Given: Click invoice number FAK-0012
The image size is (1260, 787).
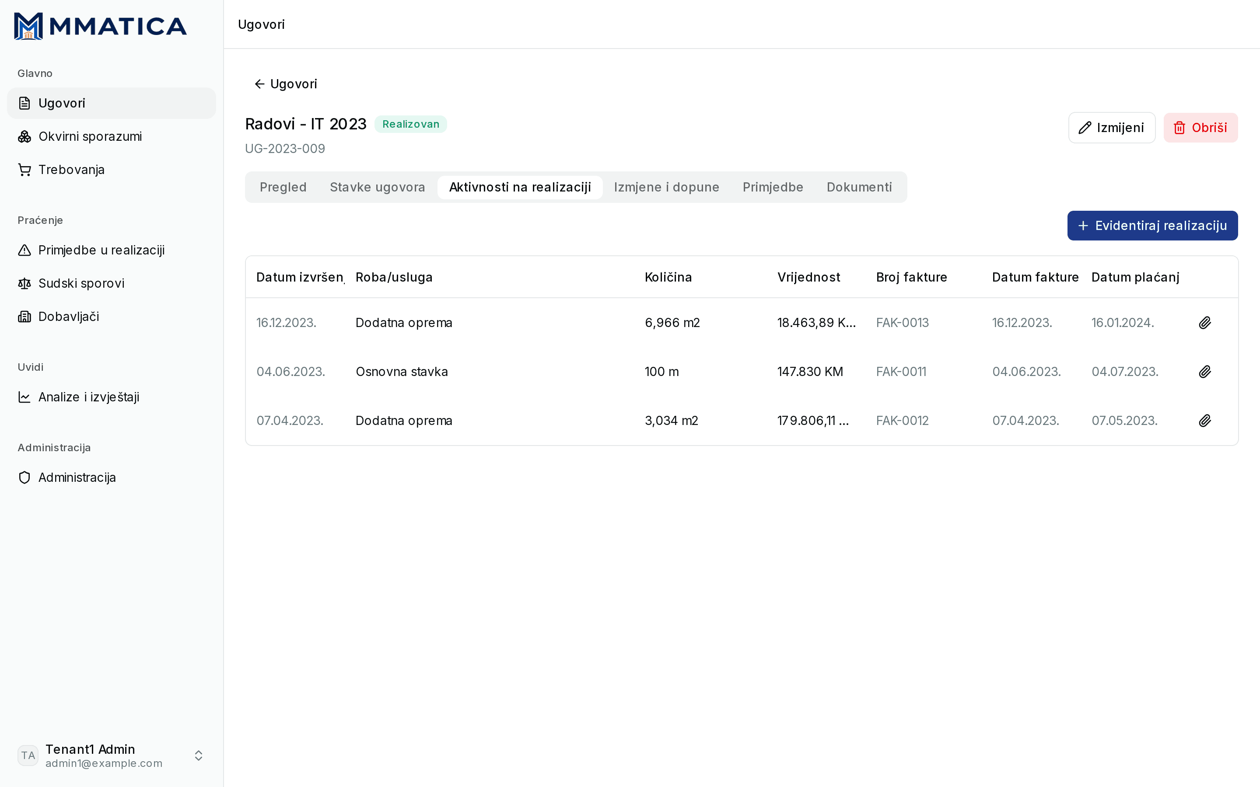Looking at the screenshot, I should point(902,421).
